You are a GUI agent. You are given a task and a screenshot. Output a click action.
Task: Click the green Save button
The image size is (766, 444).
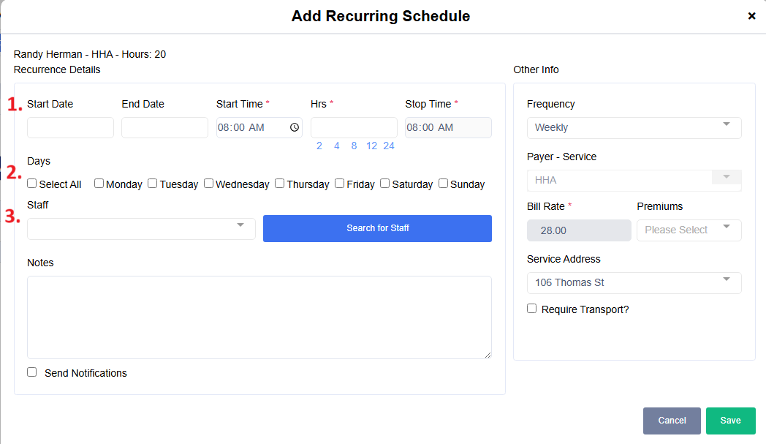click(730, 421)
